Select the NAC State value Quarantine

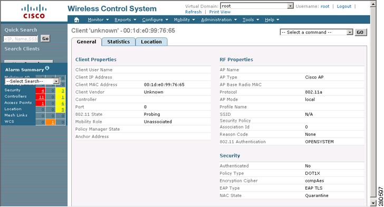tap(316, 195)
